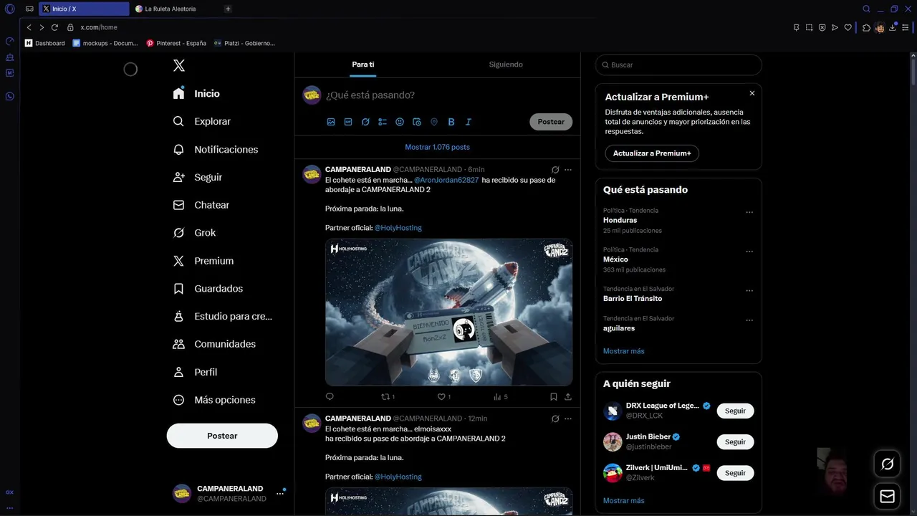View analytics of the first post

tap(500, 396)
